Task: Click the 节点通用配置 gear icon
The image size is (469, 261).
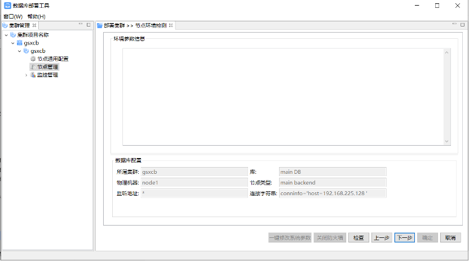Action: click(33, 59)
